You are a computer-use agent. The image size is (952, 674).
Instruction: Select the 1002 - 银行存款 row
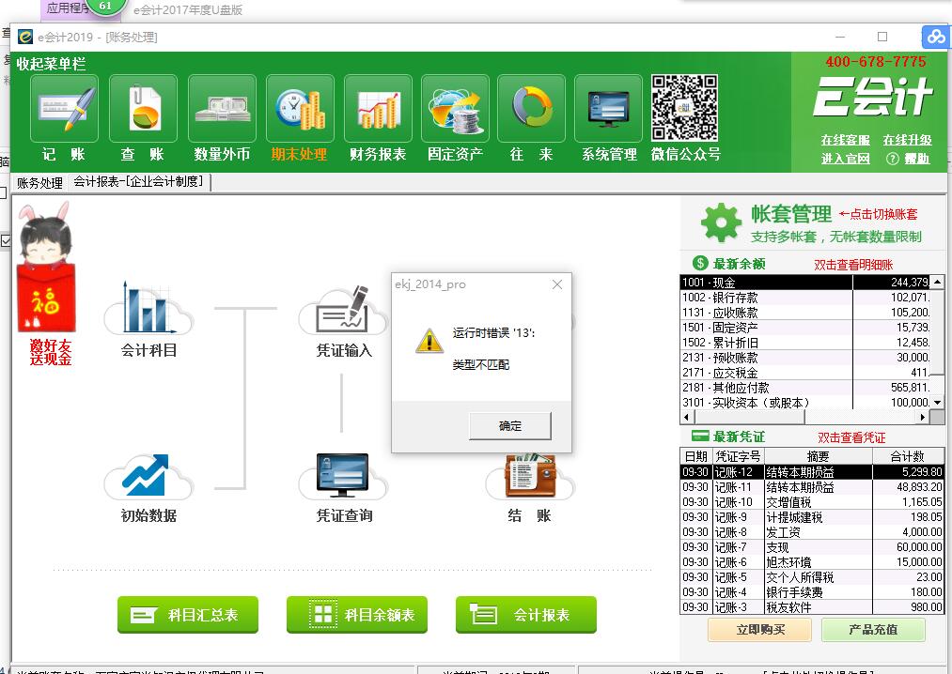(805, 298)
